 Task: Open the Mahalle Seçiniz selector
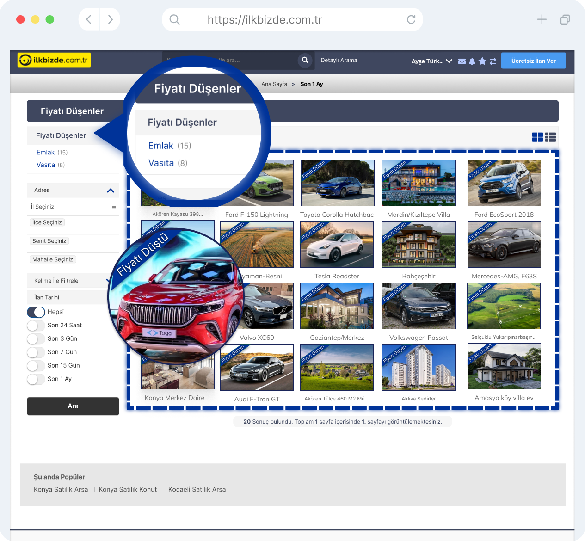(x=53, y=259)
